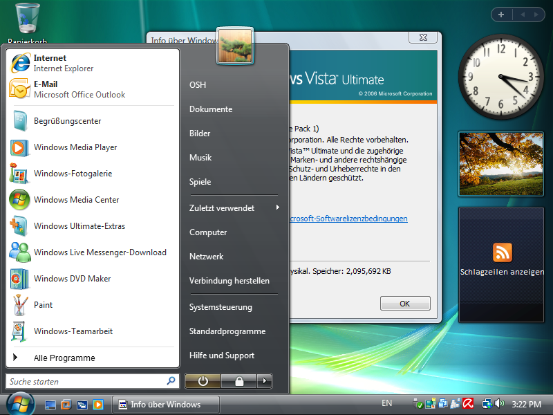Viewport: 553px width, 415px height.
Task: Open Internet Explorer from the Start menu
Action: [62, 63]
